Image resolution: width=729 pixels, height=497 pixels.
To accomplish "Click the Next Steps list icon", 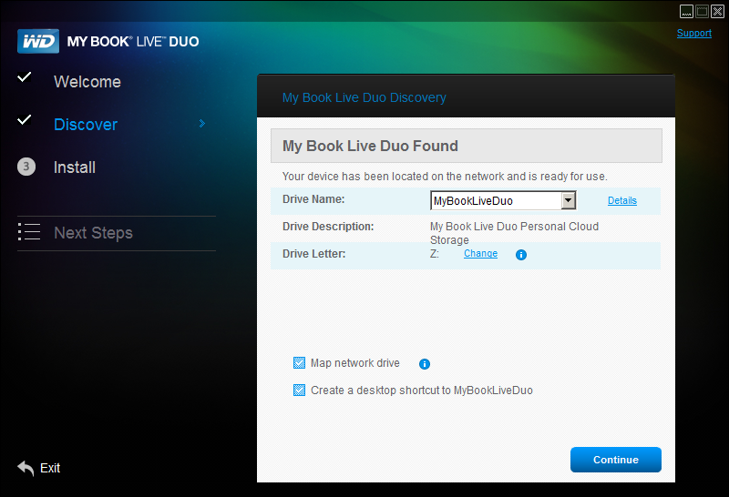I will (x=29, y=232).
